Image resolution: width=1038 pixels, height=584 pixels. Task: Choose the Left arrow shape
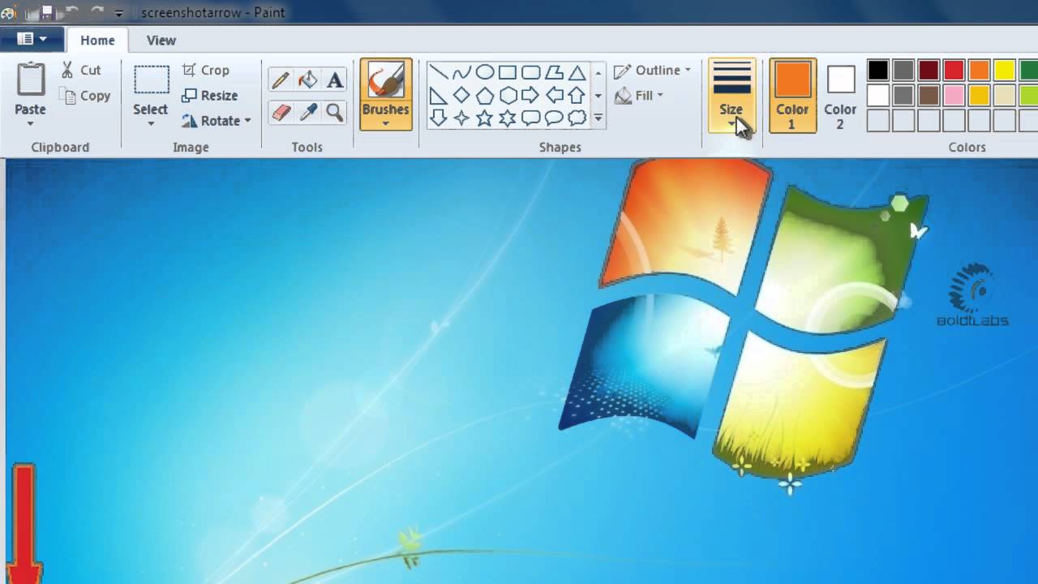click(x=554, y=95)
